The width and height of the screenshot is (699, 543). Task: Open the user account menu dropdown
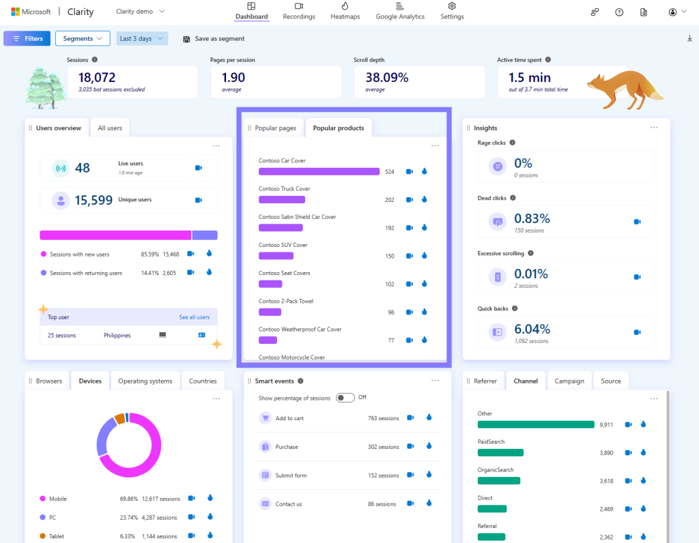[676, 12]
